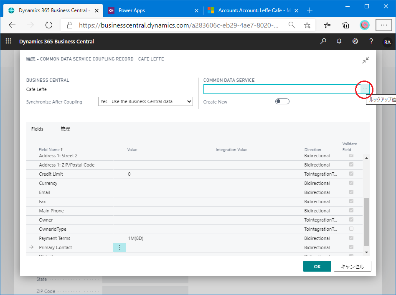Toggle the Create New switch

click(282, 101)
